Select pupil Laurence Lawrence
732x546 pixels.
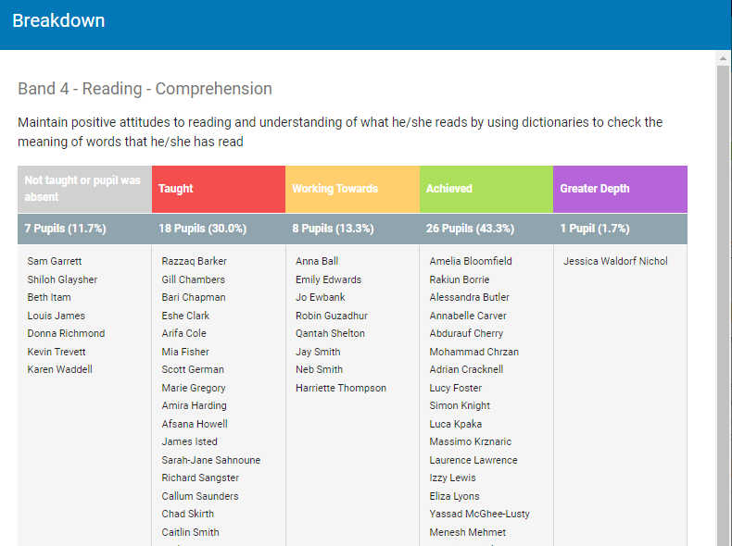(473, 460)
